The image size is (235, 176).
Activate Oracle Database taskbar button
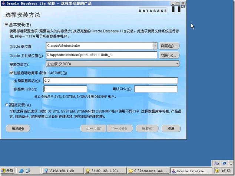point(191,171)
